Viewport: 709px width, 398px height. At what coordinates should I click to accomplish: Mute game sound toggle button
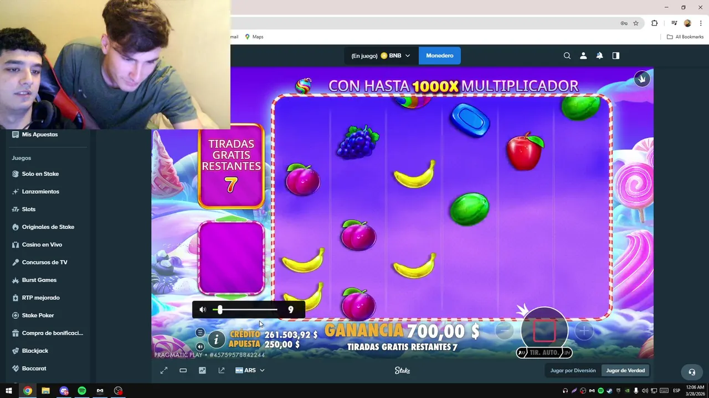[x=200, y=347]
